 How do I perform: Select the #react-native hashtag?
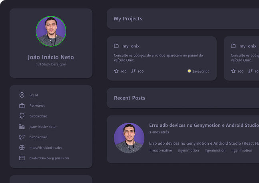click(x=161, y=150)
